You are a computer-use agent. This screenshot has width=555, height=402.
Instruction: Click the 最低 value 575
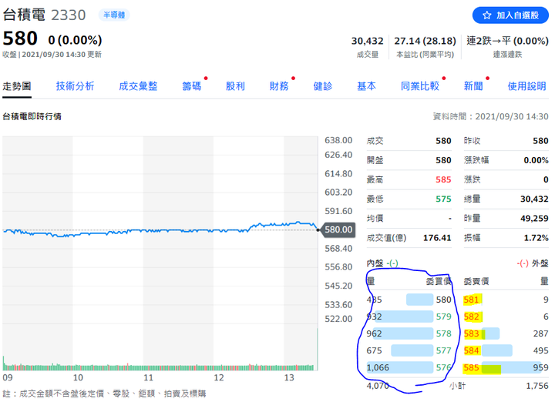[x=443, y=199]
